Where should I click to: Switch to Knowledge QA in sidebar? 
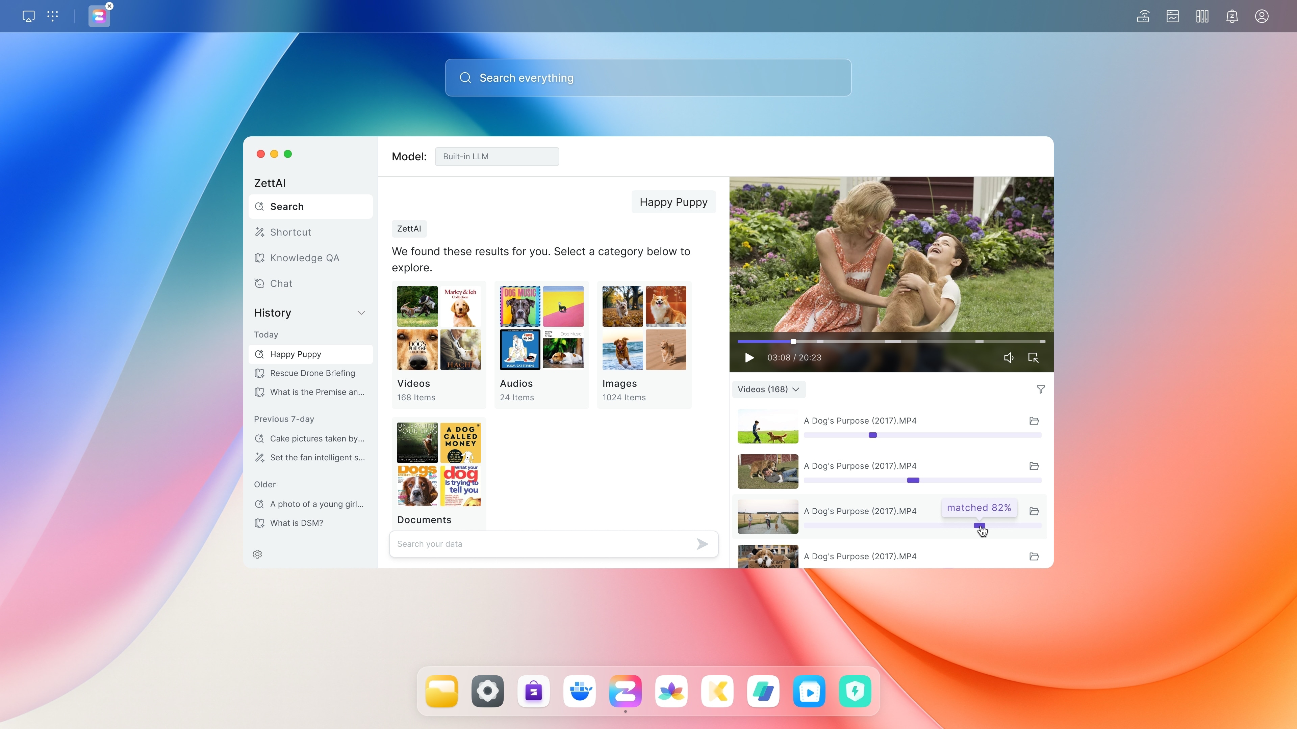[305, 258]
